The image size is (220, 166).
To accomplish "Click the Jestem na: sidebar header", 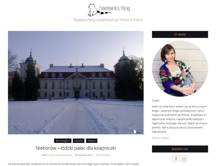I will 180,149.
